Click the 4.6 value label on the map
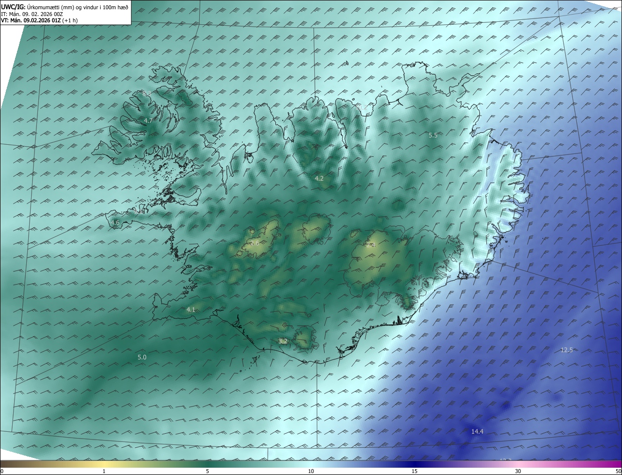 click(x=115, y=223)
